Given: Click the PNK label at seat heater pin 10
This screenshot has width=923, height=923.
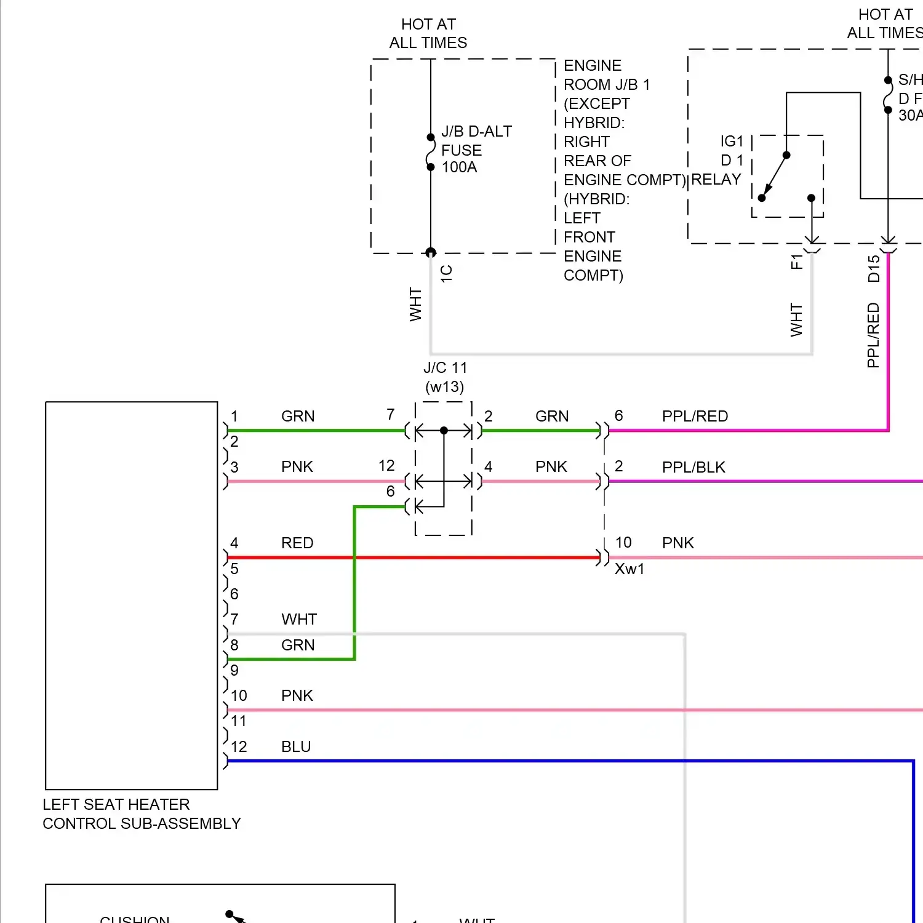Looking at the screenshot, I should [297, 695].
